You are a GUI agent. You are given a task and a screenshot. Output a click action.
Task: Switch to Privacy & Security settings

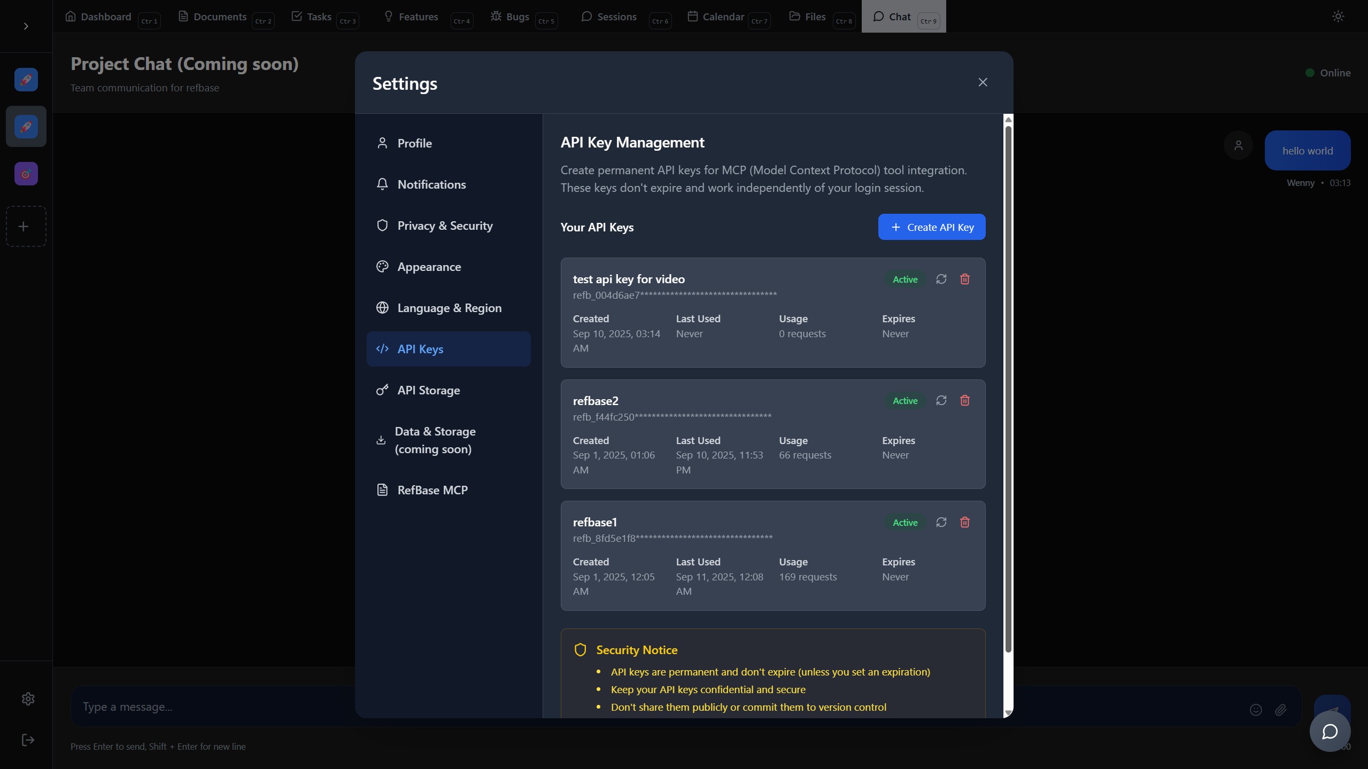[x=444, y=226]
